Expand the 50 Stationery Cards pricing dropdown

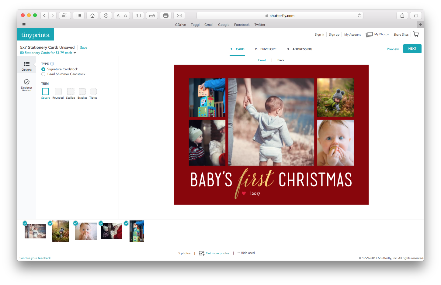[x=48, y=53]
